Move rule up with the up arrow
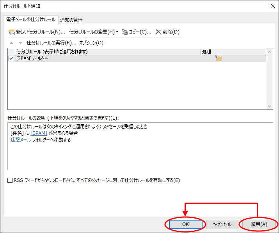 11,43
